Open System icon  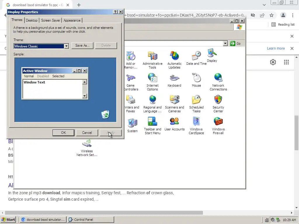[132, 125]
